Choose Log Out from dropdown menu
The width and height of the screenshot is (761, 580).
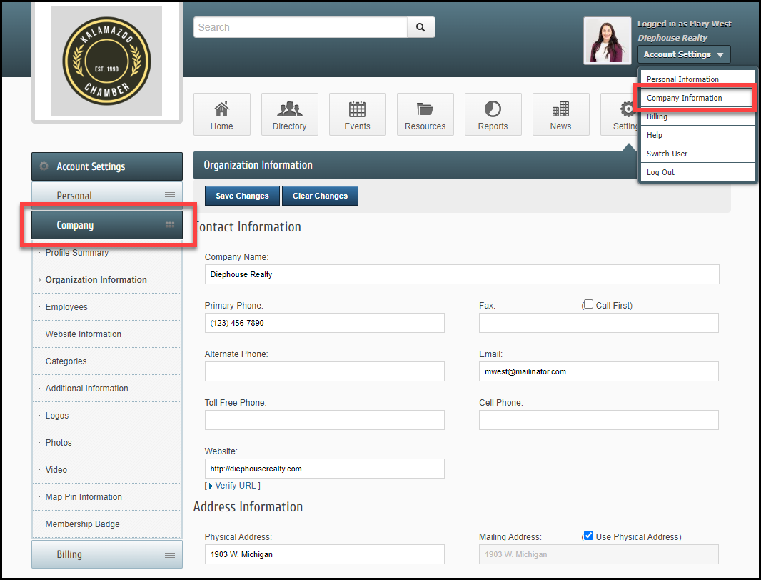[660, 172]
